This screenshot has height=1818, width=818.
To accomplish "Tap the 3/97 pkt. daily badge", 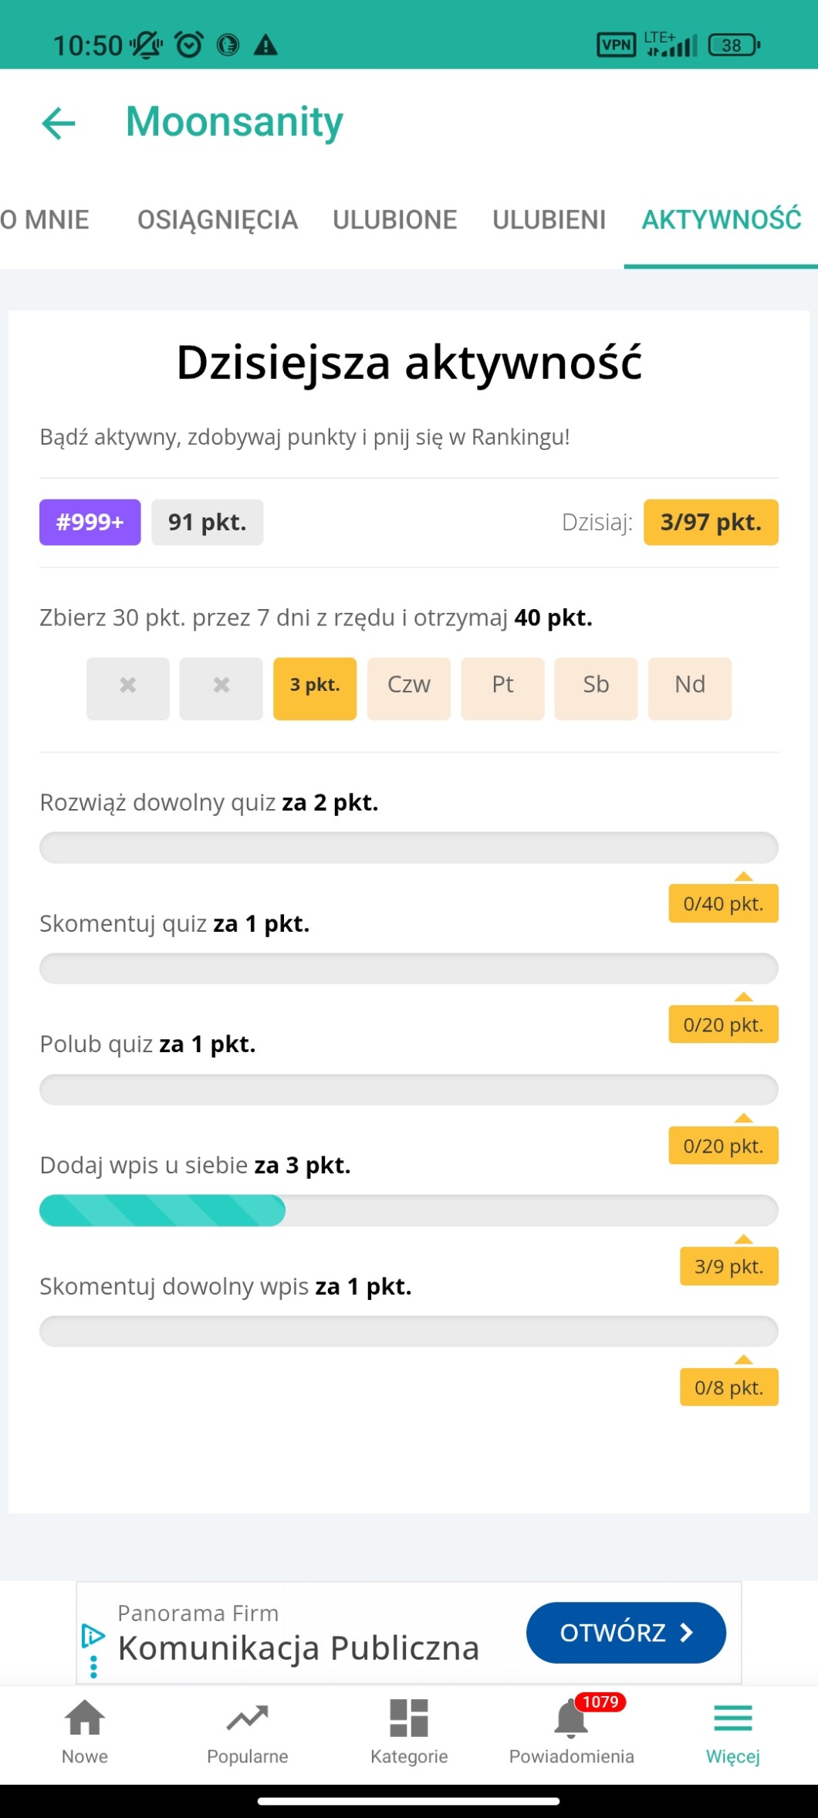I will pyautogui.click(x=711, y=523).
